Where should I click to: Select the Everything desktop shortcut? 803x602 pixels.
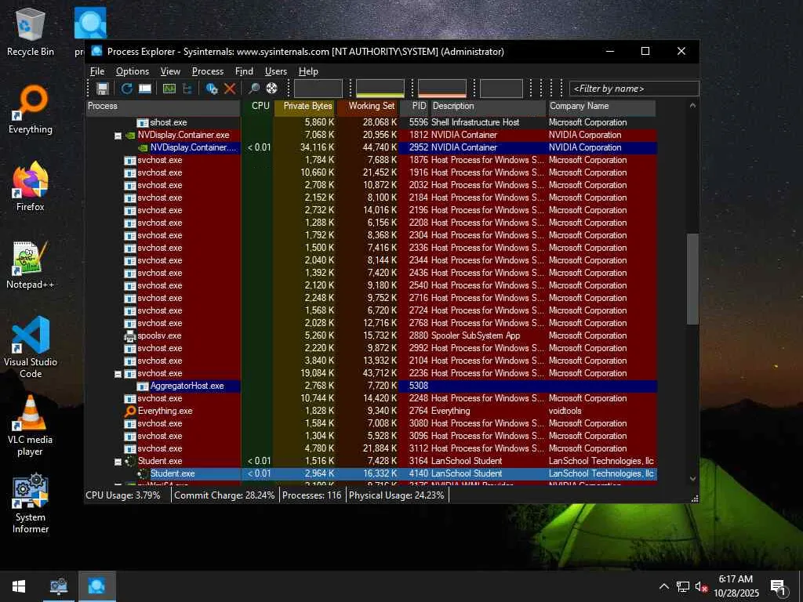pyautogui.click(x=31, y=110)
